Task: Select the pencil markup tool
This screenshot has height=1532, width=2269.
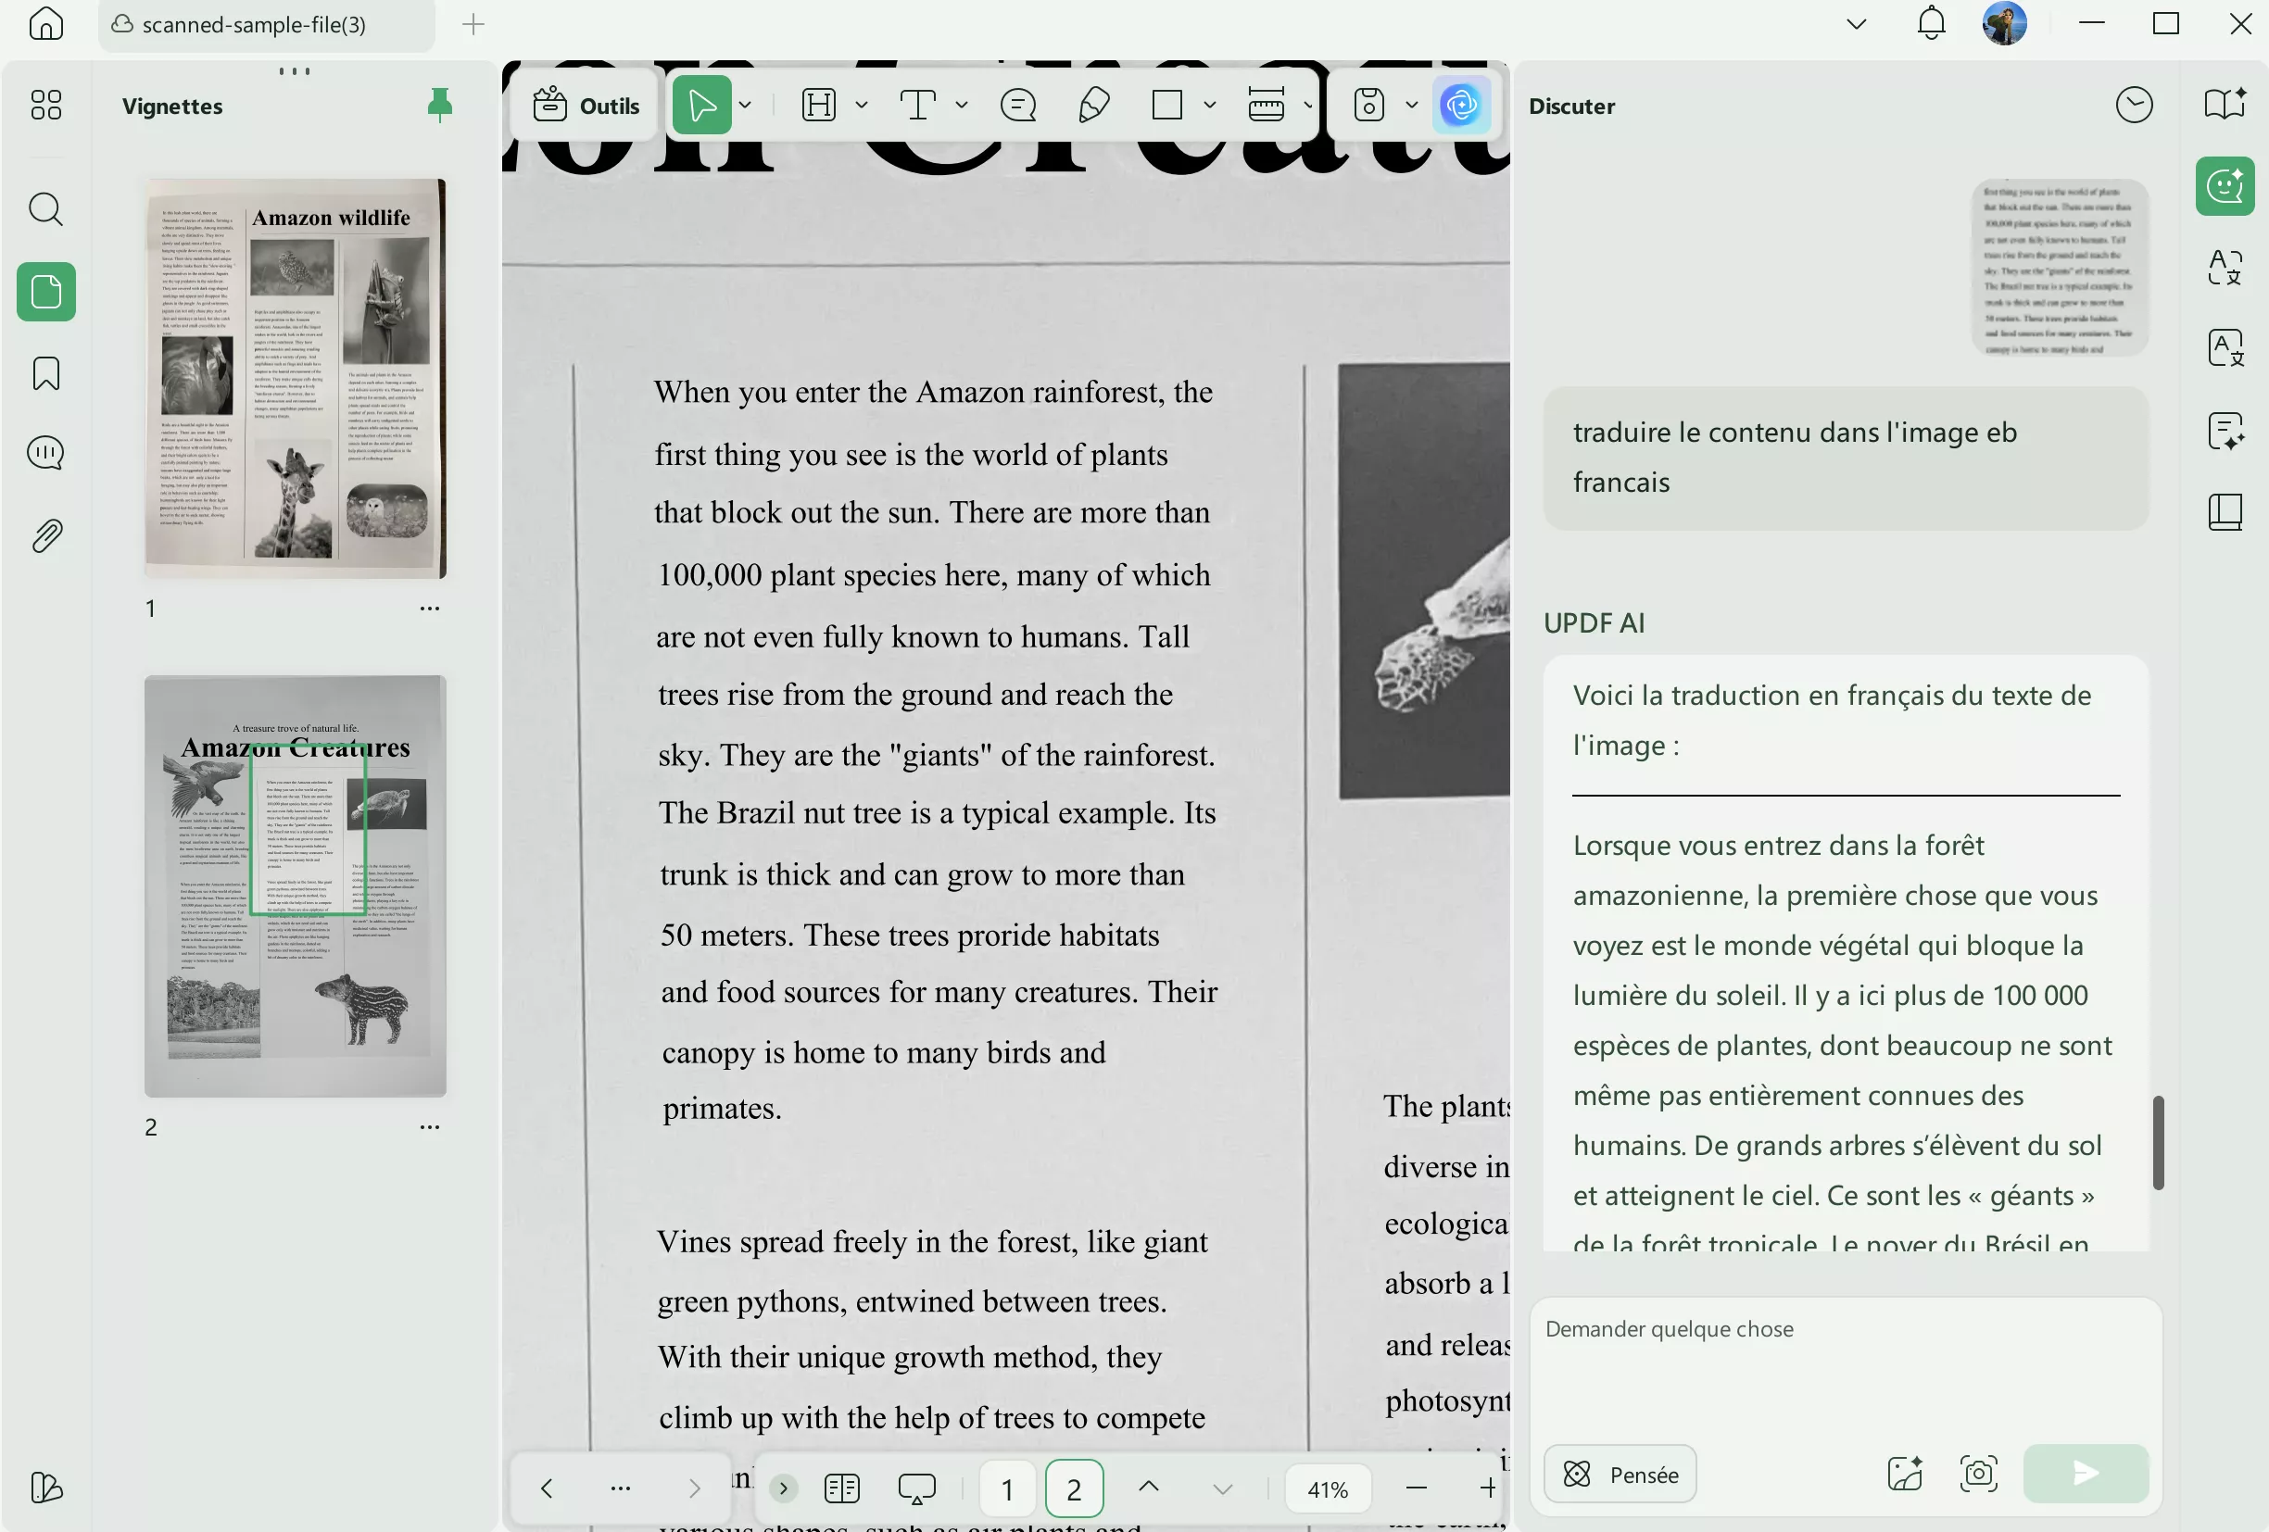Action: pyautogui.click(x=1093, y=105)
